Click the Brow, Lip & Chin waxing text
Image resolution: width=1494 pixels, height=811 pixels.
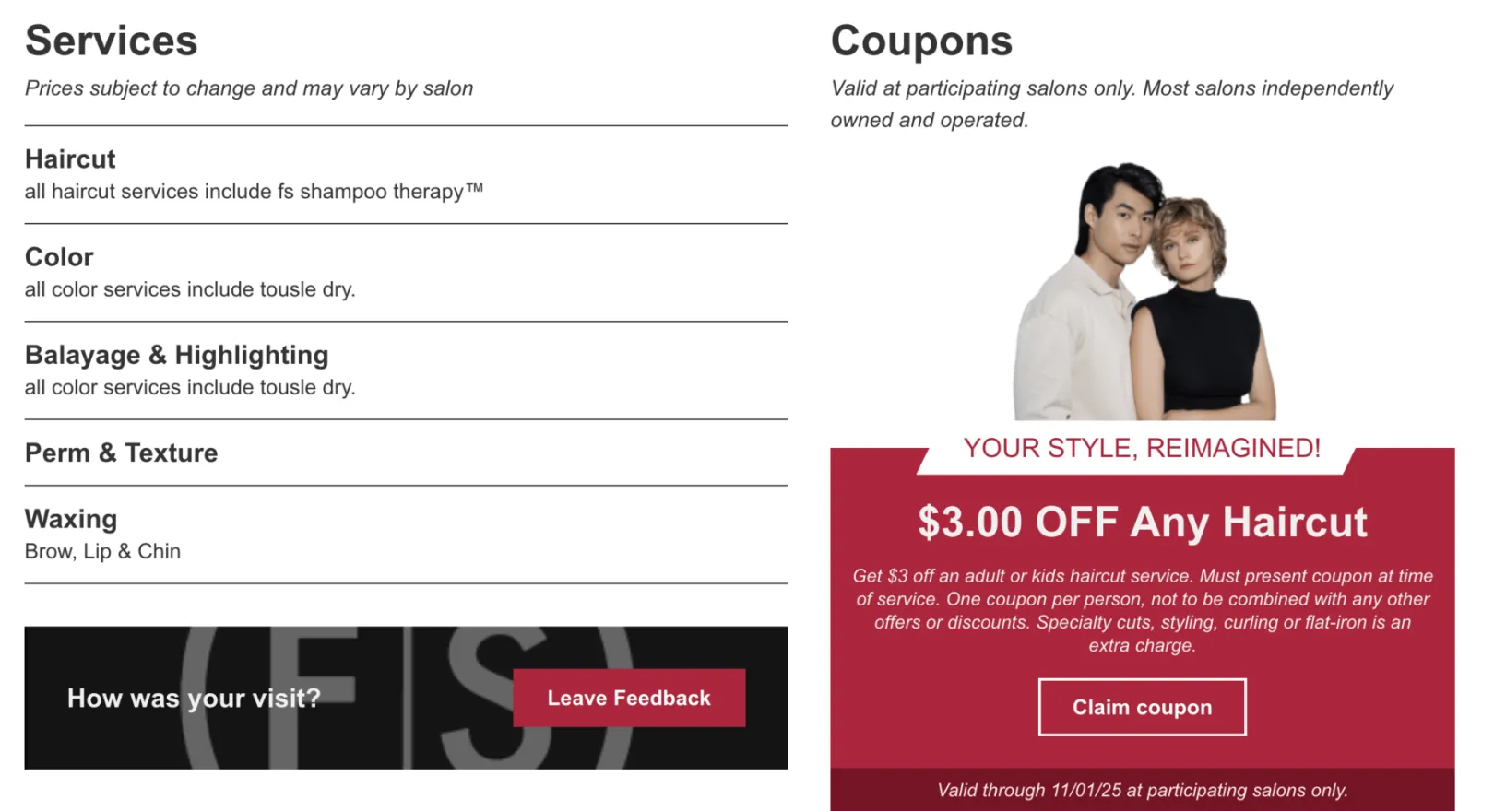point(102,550)
